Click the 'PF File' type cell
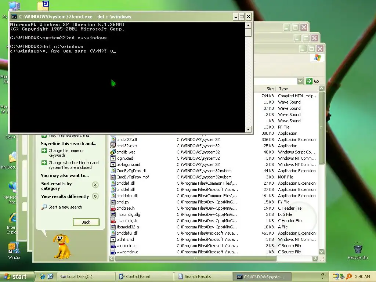The image size is (376, 282). [284, 127]
